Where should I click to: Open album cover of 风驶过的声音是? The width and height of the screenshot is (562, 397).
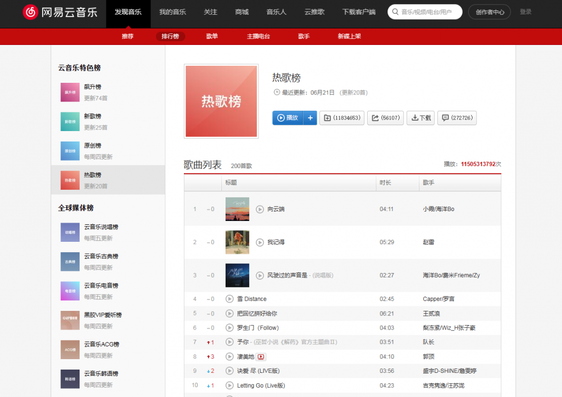coord(237,275)
